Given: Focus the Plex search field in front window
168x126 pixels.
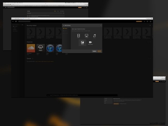Looking at the screenshot, I should pyautogui.click(x=24, y=21).
